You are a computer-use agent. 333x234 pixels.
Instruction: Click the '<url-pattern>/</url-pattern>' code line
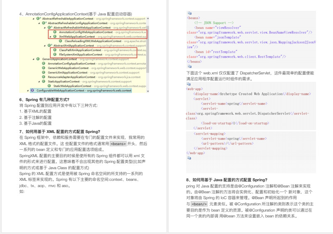click(227, 143)
